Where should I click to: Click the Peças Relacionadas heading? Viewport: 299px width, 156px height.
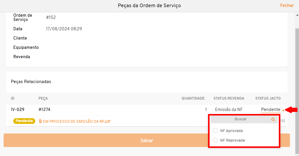tap(31, 82)
